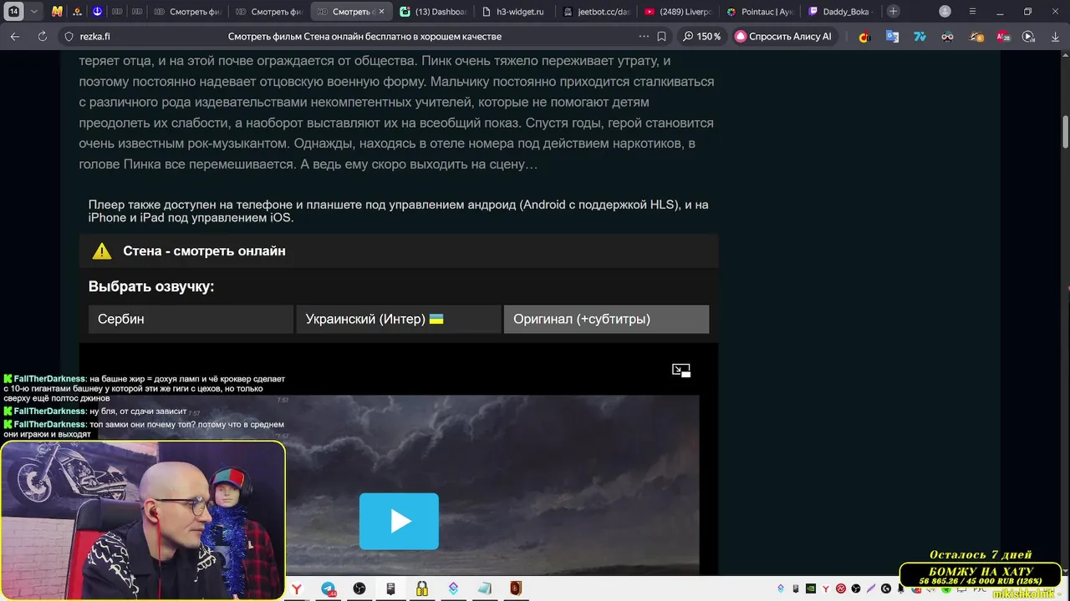Open Telegram in the taskbar
Viewport: 1070px width, 601px height.
(329, 589)
